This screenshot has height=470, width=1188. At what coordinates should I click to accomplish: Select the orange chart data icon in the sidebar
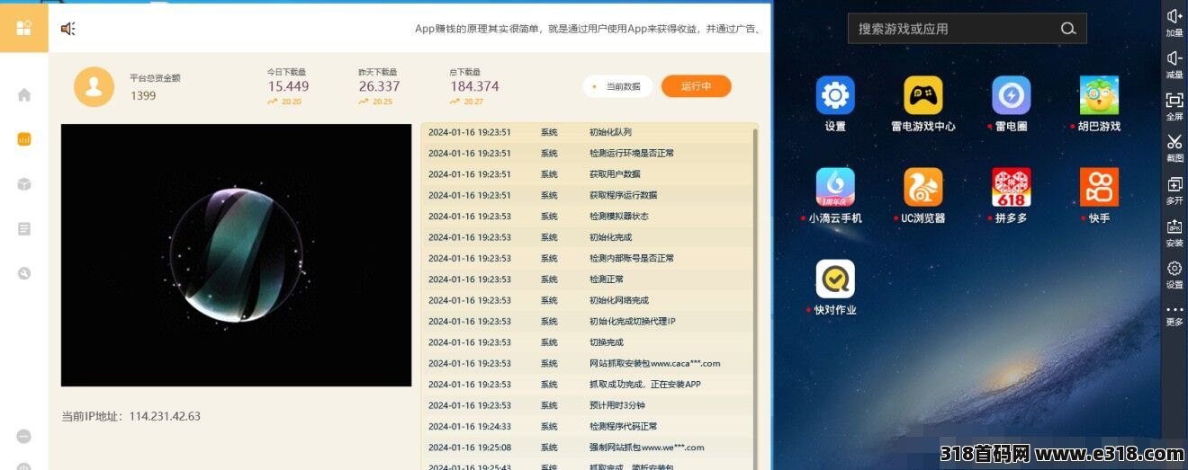tap(24, 139)
